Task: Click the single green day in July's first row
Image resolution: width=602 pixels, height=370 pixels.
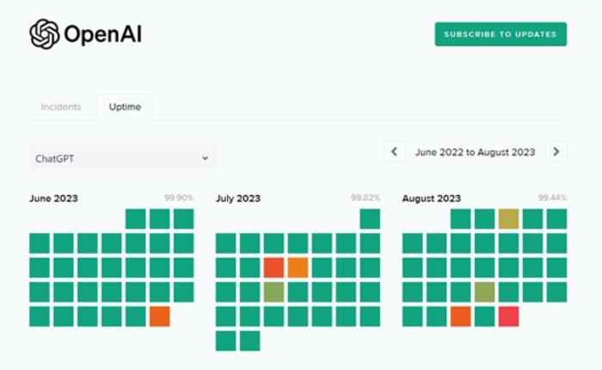Action: pyautogui.click(x=370, y=219)
